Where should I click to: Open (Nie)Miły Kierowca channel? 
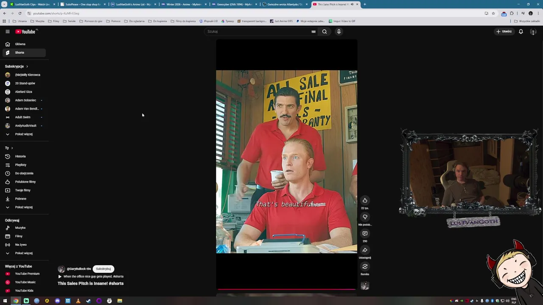(23, 75)
